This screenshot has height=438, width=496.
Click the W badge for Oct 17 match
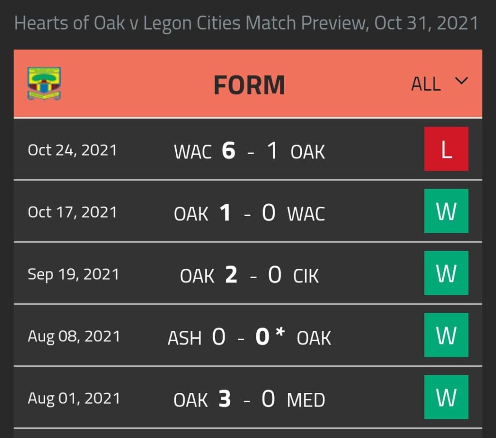[x=446, y=211]
